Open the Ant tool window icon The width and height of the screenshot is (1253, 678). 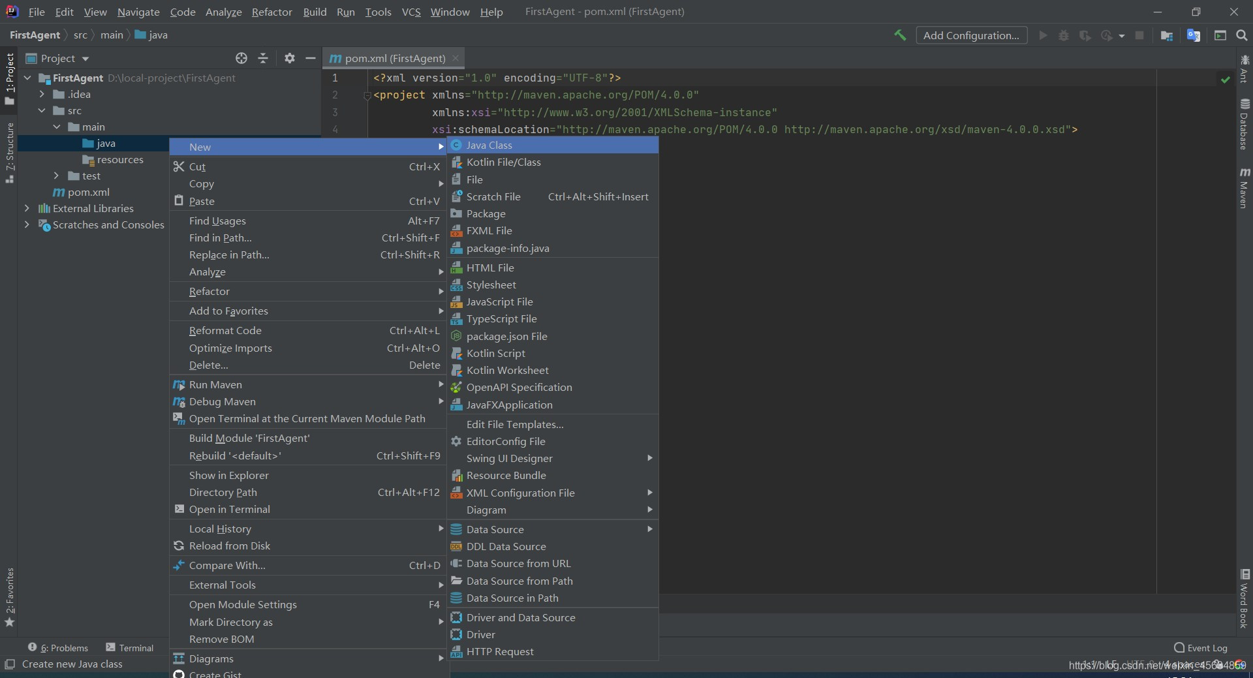pyautogui.click(x=1245, y=69)
